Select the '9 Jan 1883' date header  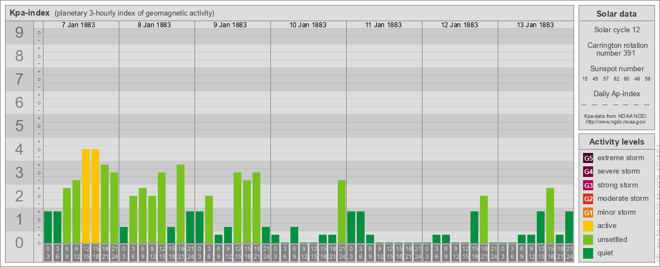tap(230, 25)
